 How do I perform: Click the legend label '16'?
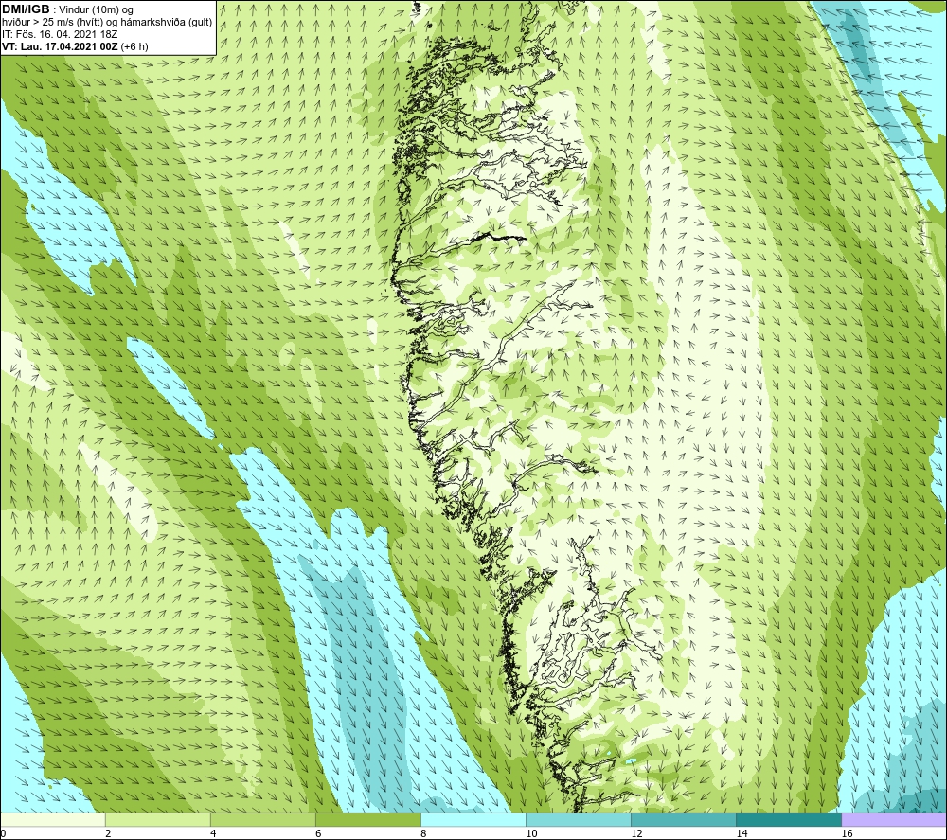pos(847,834)
